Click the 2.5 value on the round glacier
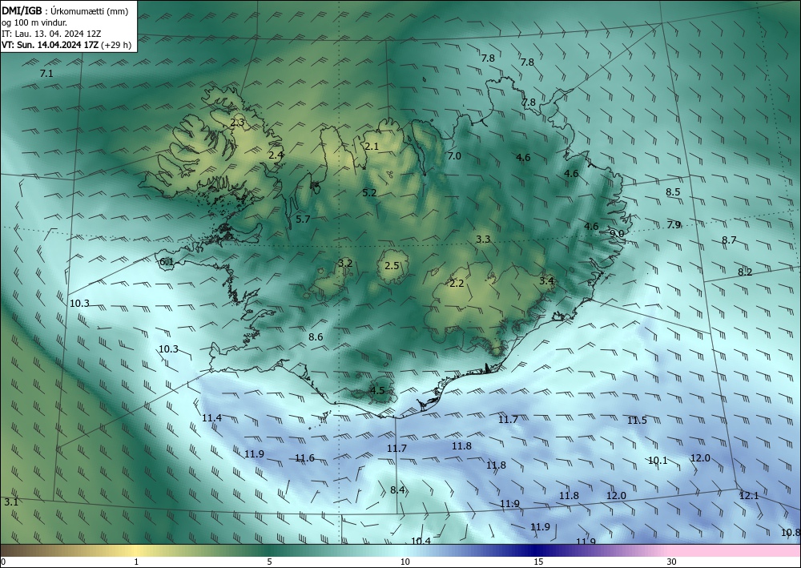Image resolution: width=801 pixels, height=568 pixels. coord(392,266)
